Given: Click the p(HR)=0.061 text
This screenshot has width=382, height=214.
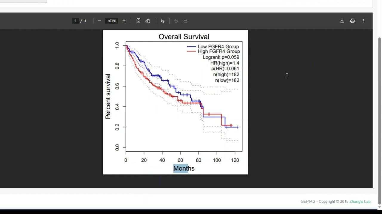Looking at the screenshot, I should [225, 69].
